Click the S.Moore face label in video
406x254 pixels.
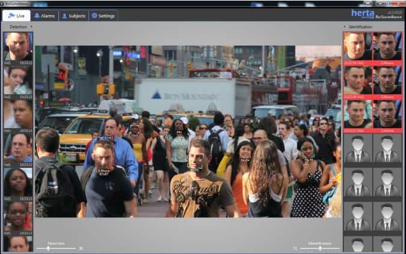[x=105, y=172]
